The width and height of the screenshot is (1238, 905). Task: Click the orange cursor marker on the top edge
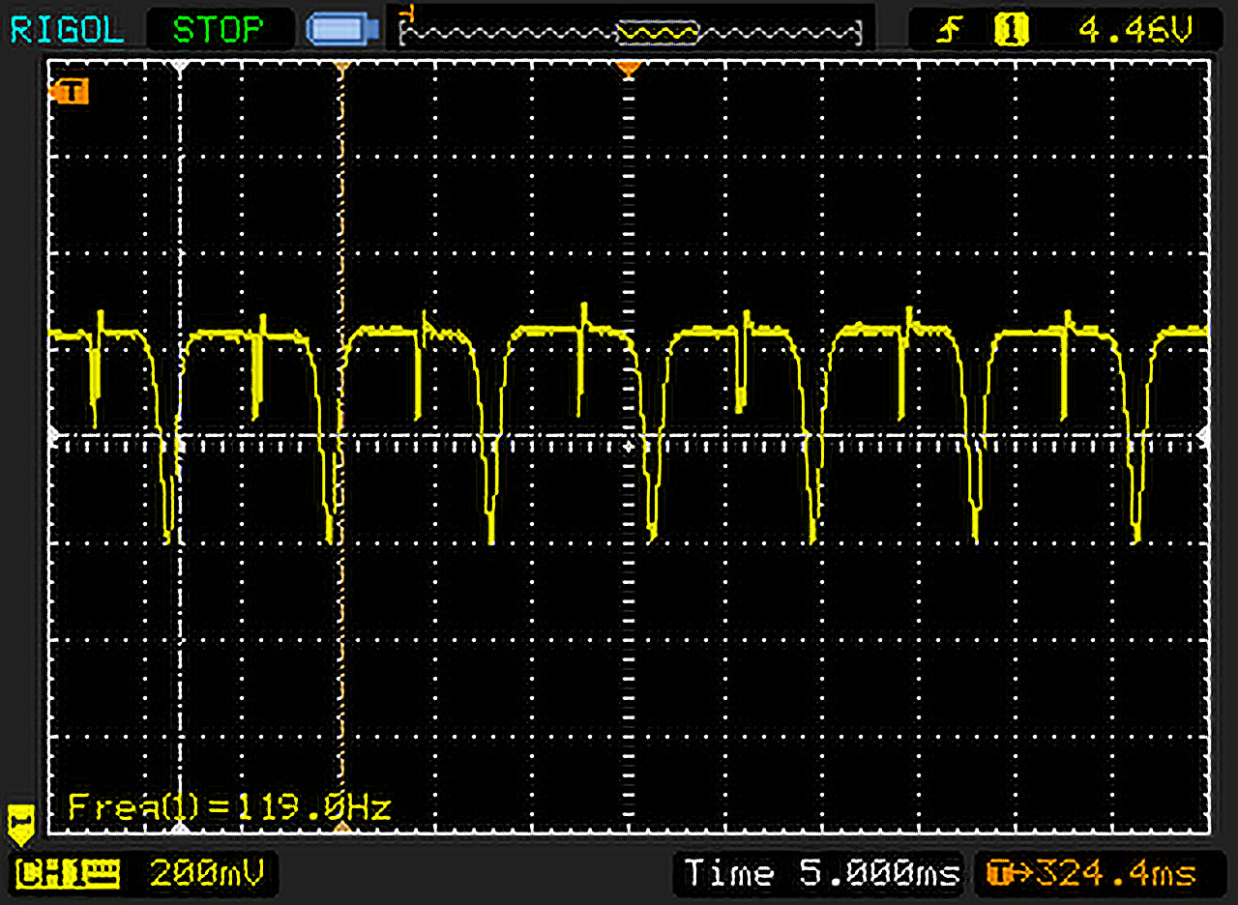(340, 68)
